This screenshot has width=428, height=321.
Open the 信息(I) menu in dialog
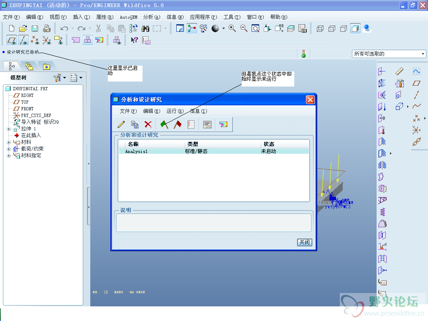click(199, 111)
